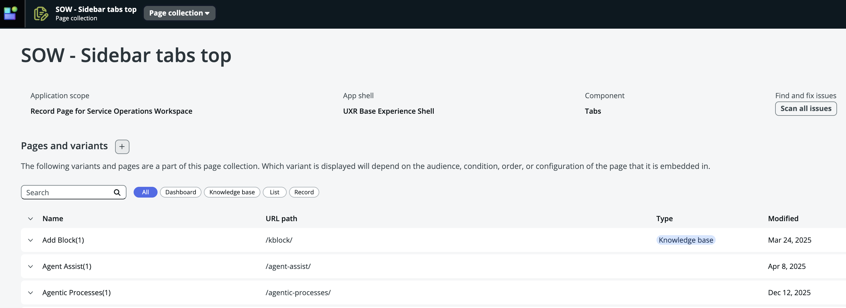Click the Dec 12, 2025 modified date

pos(789,292)
